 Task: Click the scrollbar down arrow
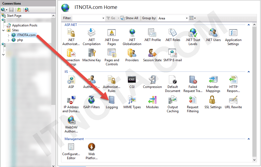[x=254, y=160]
